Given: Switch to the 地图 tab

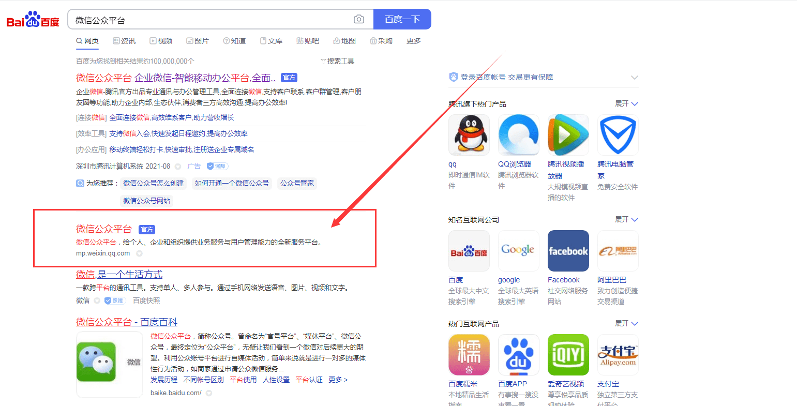Looking at the screenshot, I should click(344, 41).
